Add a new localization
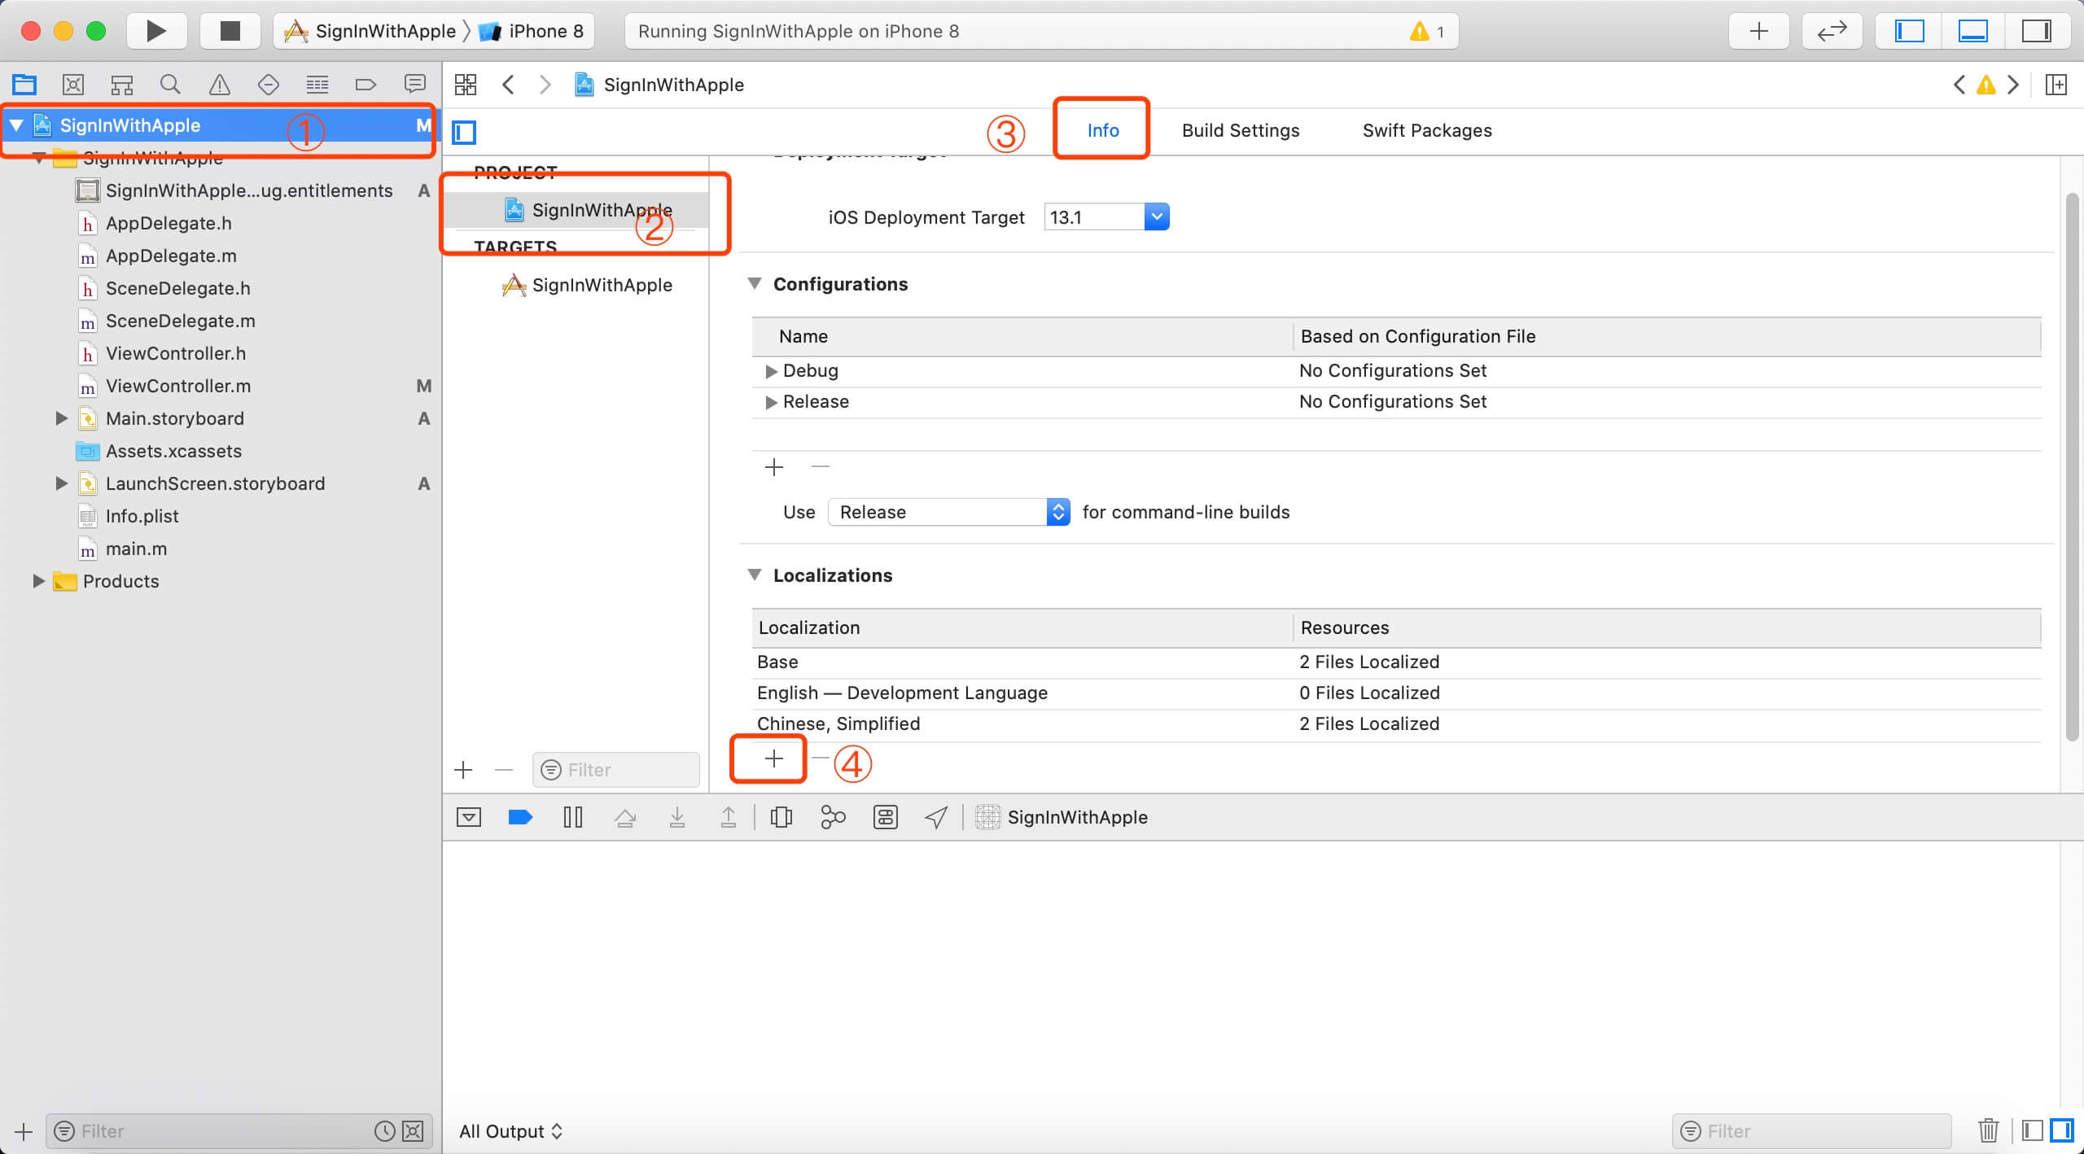The image size is (2084, 1154). point(773,758)
